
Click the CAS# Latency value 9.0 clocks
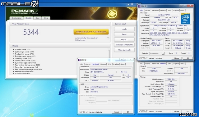point(171,84)
